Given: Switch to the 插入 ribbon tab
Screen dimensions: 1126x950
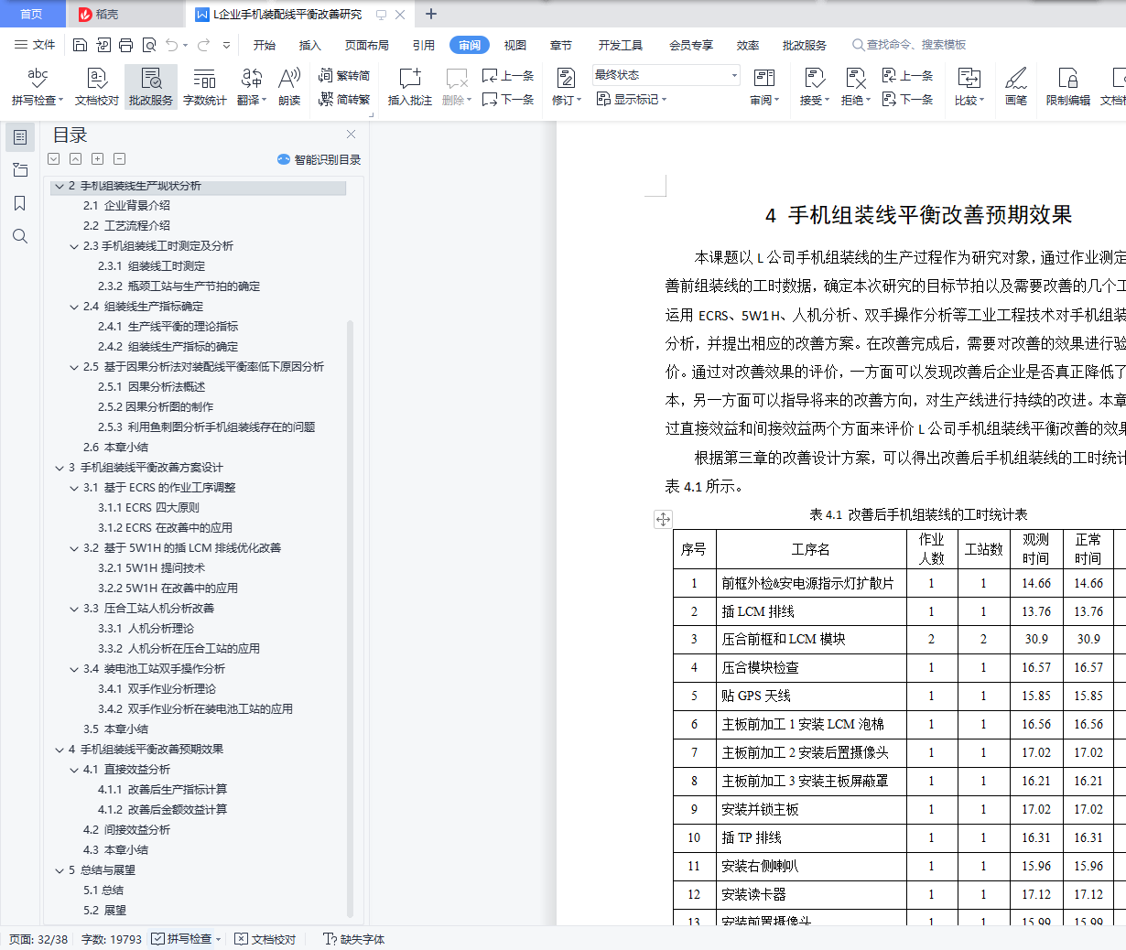Looking at the screenshot, I should click(x=310, y=45).
